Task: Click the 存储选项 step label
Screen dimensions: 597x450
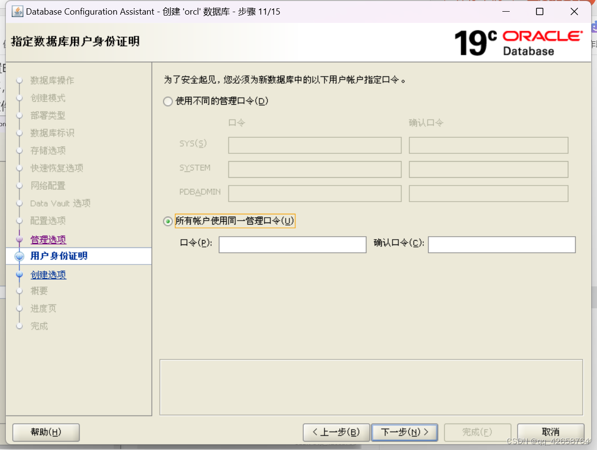Action: (48, 150)
